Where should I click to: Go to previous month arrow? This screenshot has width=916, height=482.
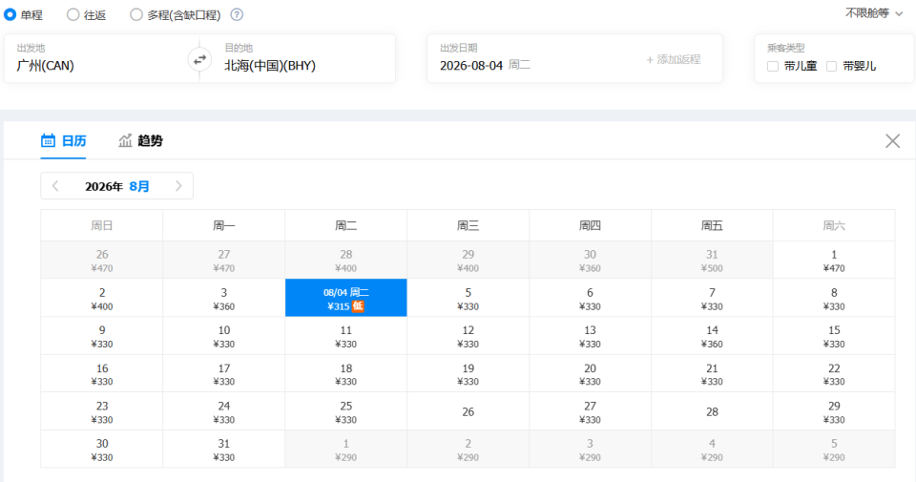click(x=55, y=186)
